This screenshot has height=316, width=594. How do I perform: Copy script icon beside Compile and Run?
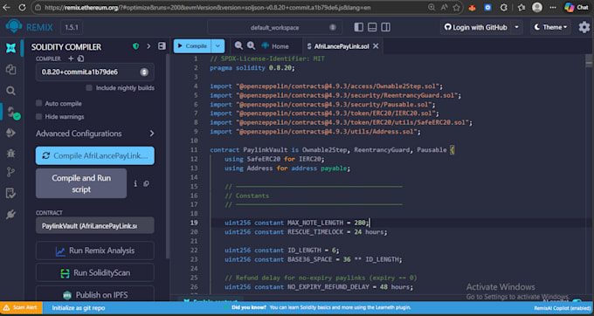pyautogui.click(x=146, y=183)
